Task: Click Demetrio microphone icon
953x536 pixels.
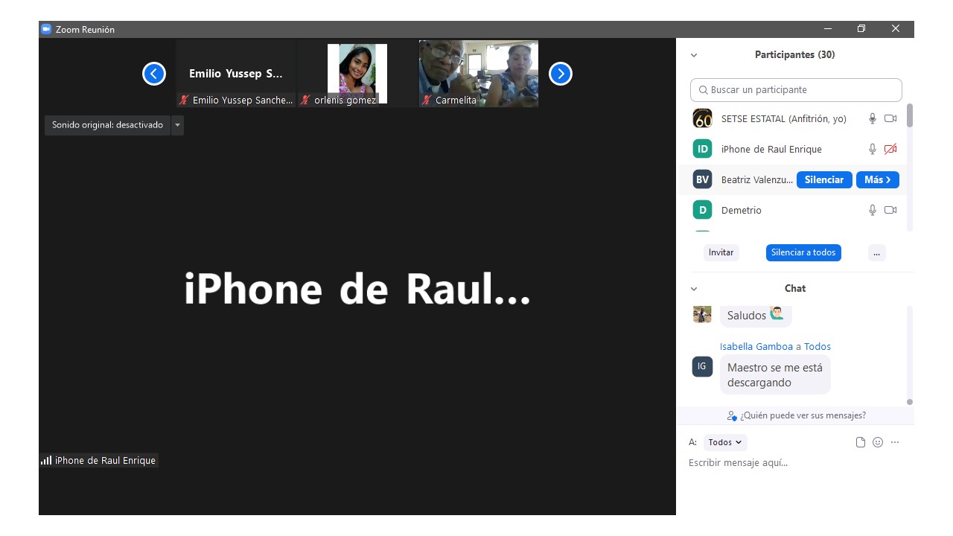Action: (873, 210)
